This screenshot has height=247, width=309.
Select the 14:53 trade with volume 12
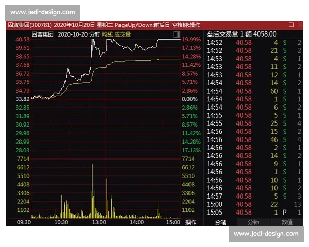pos(253,75)
